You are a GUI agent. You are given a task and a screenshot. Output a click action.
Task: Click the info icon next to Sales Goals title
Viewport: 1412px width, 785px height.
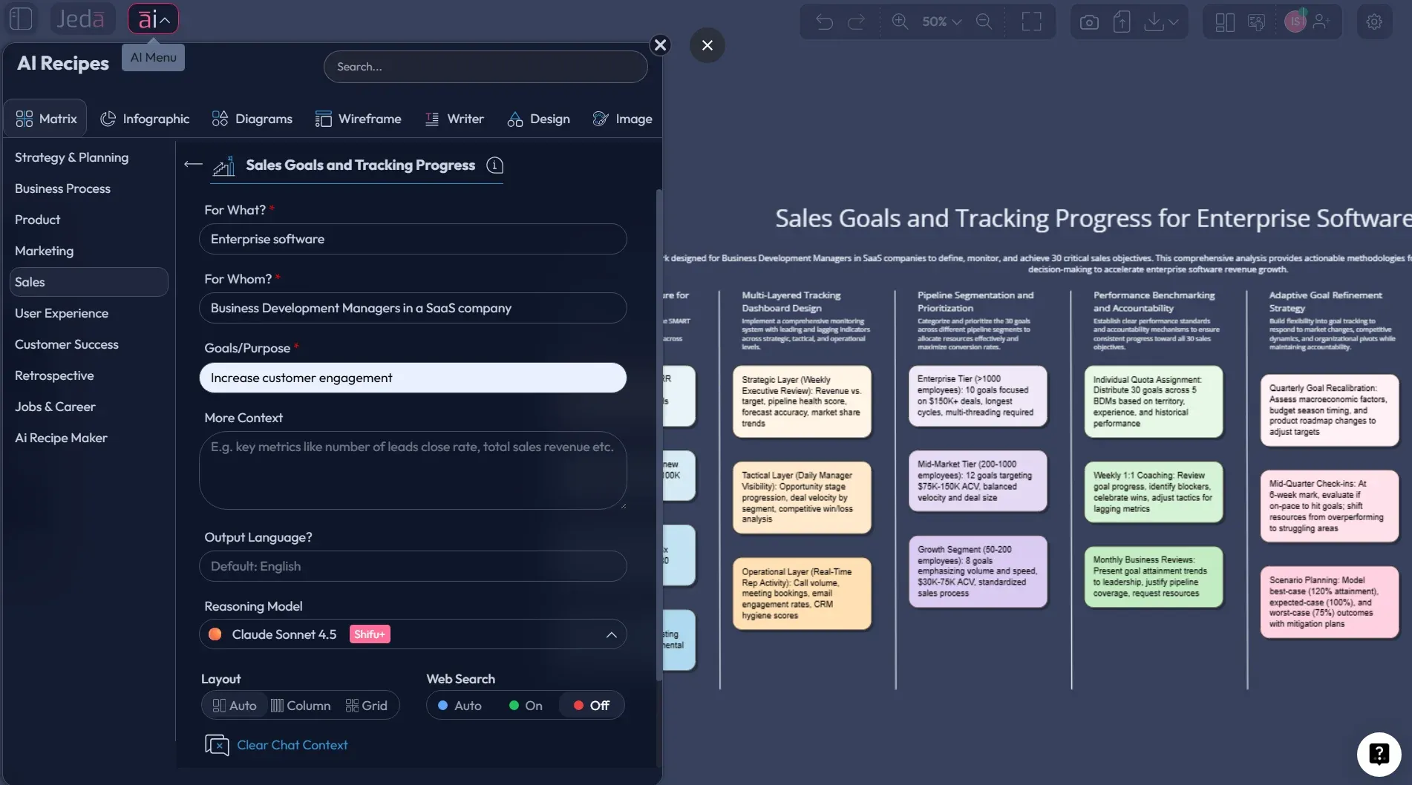pos(494,165)
